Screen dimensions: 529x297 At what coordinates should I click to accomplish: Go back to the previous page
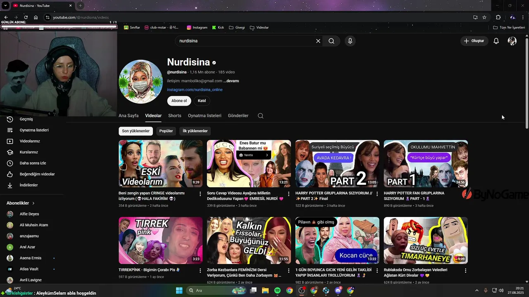[x=6, y=17]
